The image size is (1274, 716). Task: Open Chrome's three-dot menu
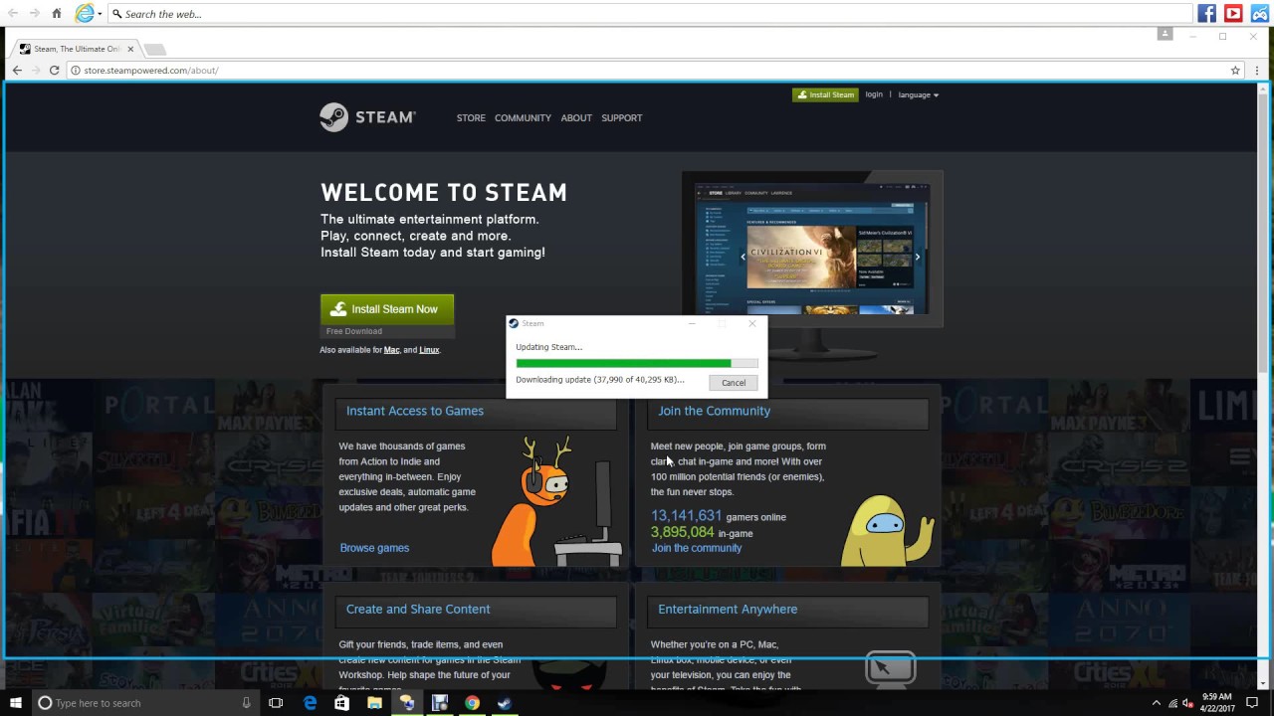pos(1258,71)
